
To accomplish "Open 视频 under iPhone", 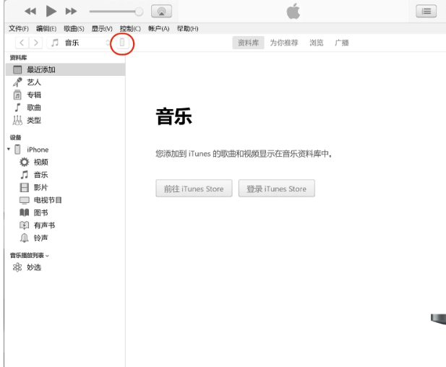I will point(65,162).
